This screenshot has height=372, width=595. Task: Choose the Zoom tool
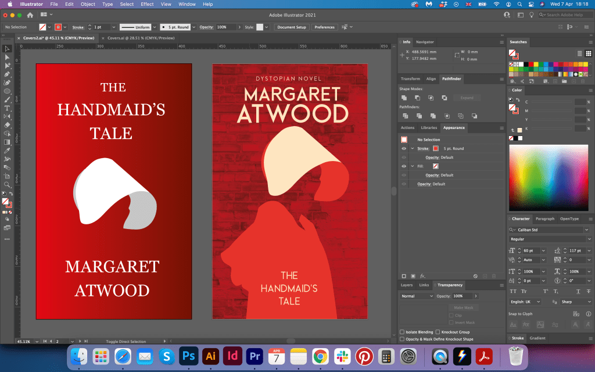[x=7, y=184]
